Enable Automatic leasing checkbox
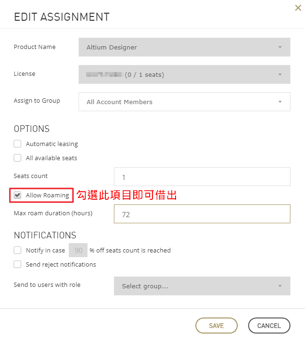This screenshot has height=342, width=305. 17,144
